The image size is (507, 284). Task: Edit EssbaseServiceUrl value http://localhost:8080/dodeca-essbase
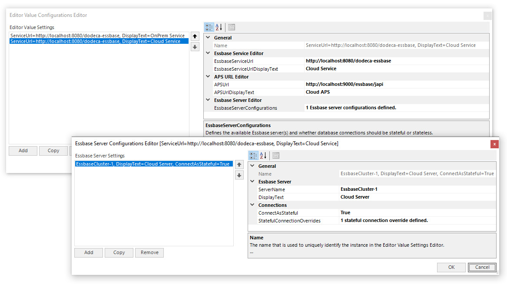tap(396, 61)
